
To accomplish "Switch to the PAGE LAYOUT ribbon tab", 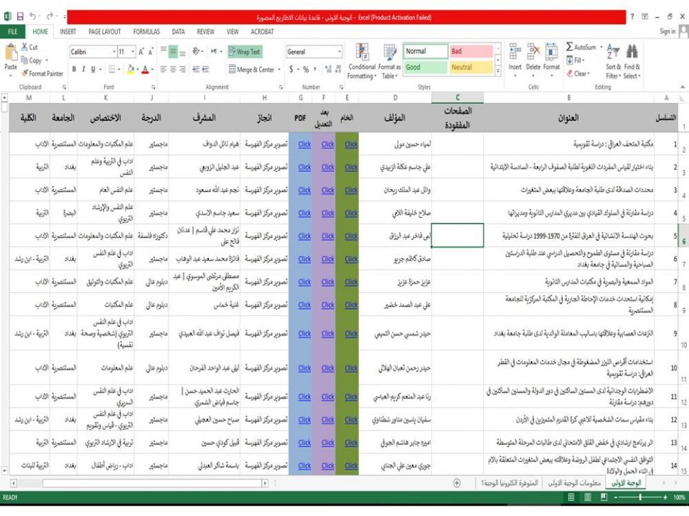I will click(x=104, y=32).
